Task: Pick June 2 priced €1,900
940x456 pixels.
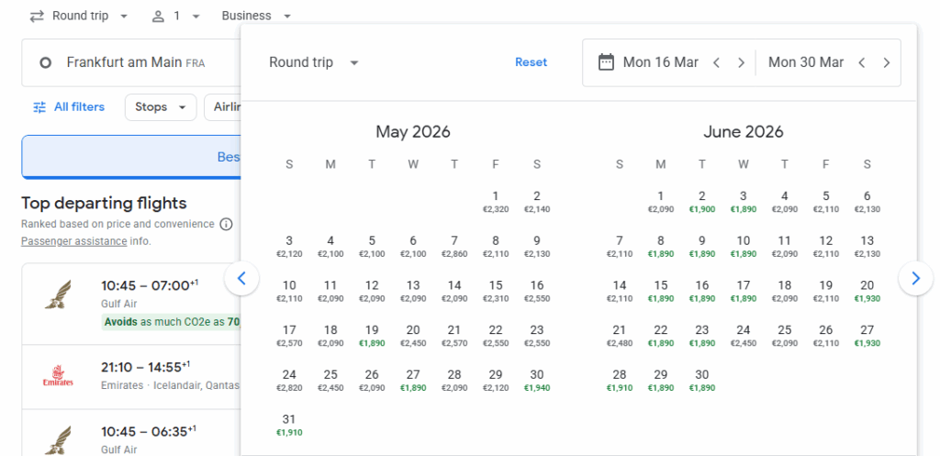Action: pyautogui.click(x=702, y=202)
